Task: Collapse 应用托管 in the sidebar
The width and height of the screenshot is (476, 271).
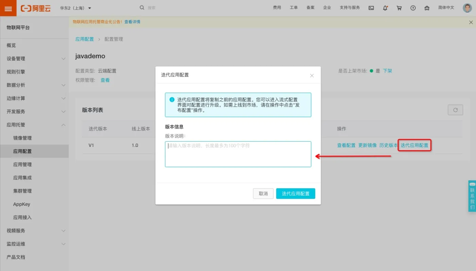Action: tap(34, 125)
